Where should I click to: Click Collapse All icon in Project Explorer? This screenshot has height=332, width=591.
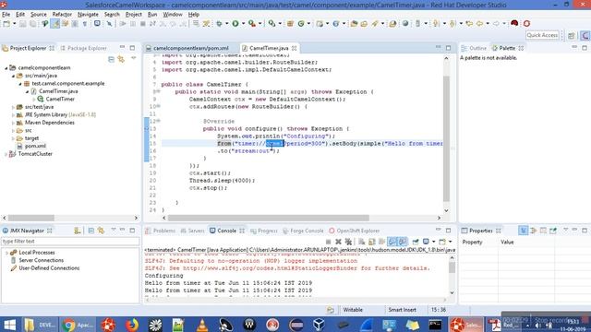pyautogui.click(x=111, y=59)
